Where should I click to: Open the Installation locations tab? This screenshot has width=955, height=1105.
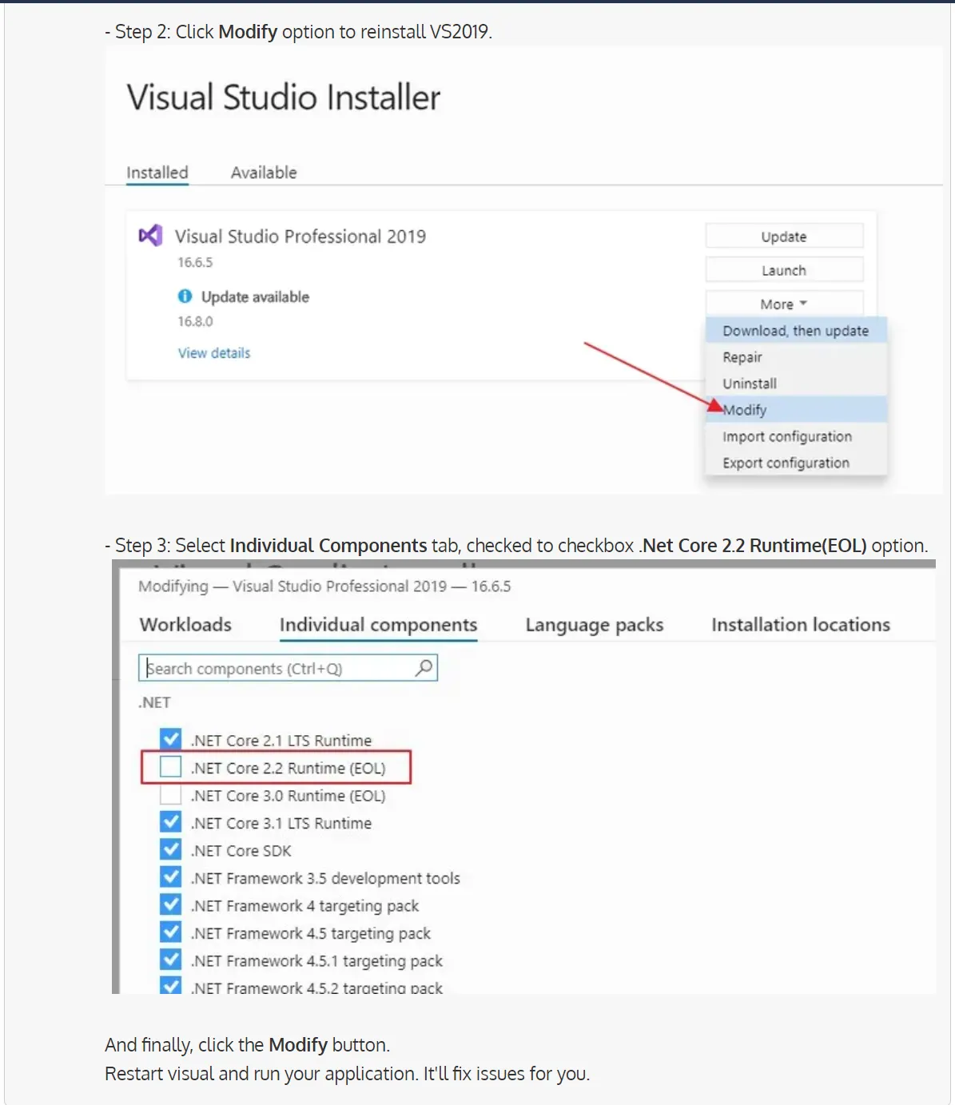[801, 625]
